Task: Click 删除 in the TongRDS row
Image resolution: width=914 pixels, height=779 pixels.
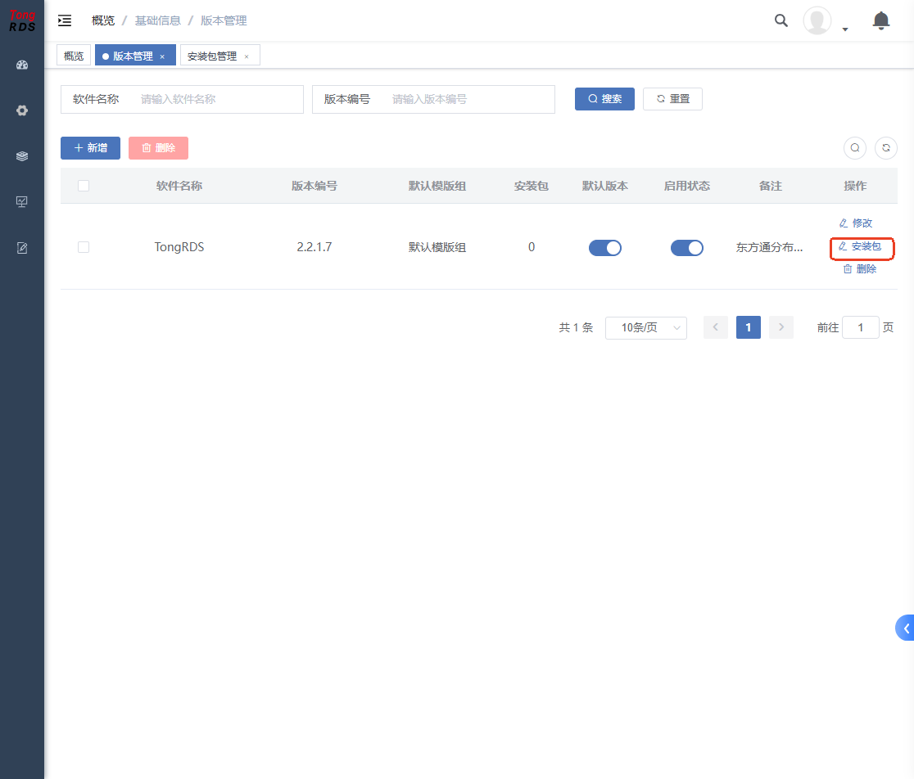Action: (x=860, y=269)
